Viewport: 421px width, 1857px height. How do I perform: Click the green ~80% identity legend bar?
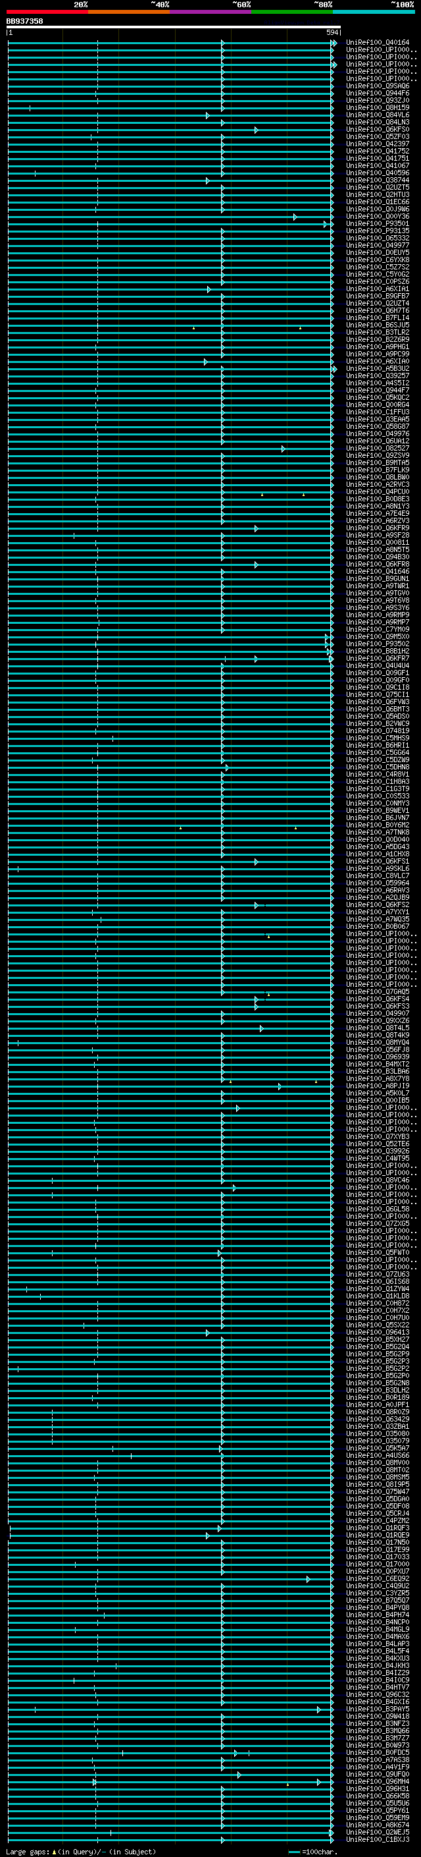coord(292,12)
